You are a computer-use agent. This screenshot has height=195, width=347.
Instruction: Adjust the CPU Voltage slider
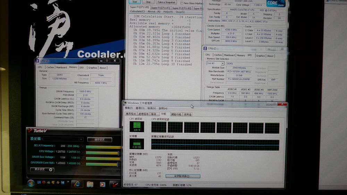tap(103, 153)
